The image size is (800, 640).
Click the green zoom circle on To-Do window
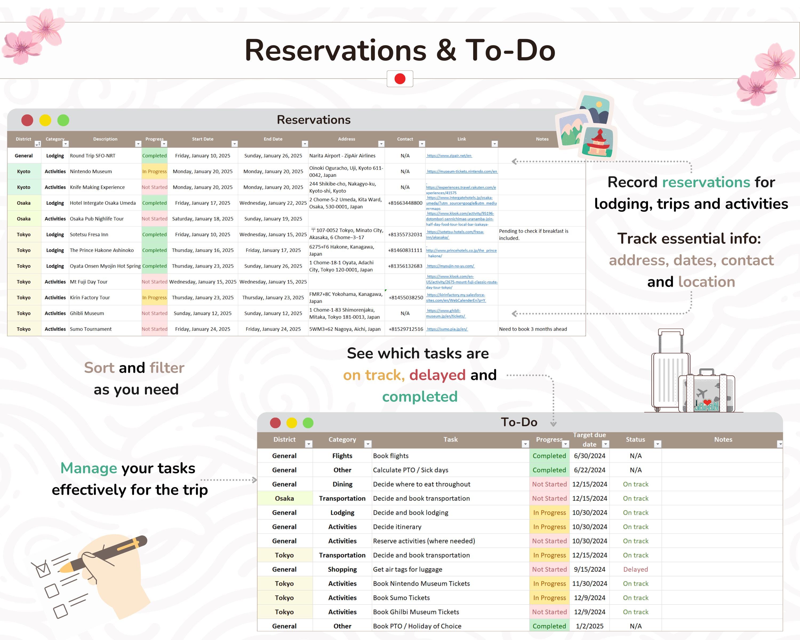click(x=308, y=423)
